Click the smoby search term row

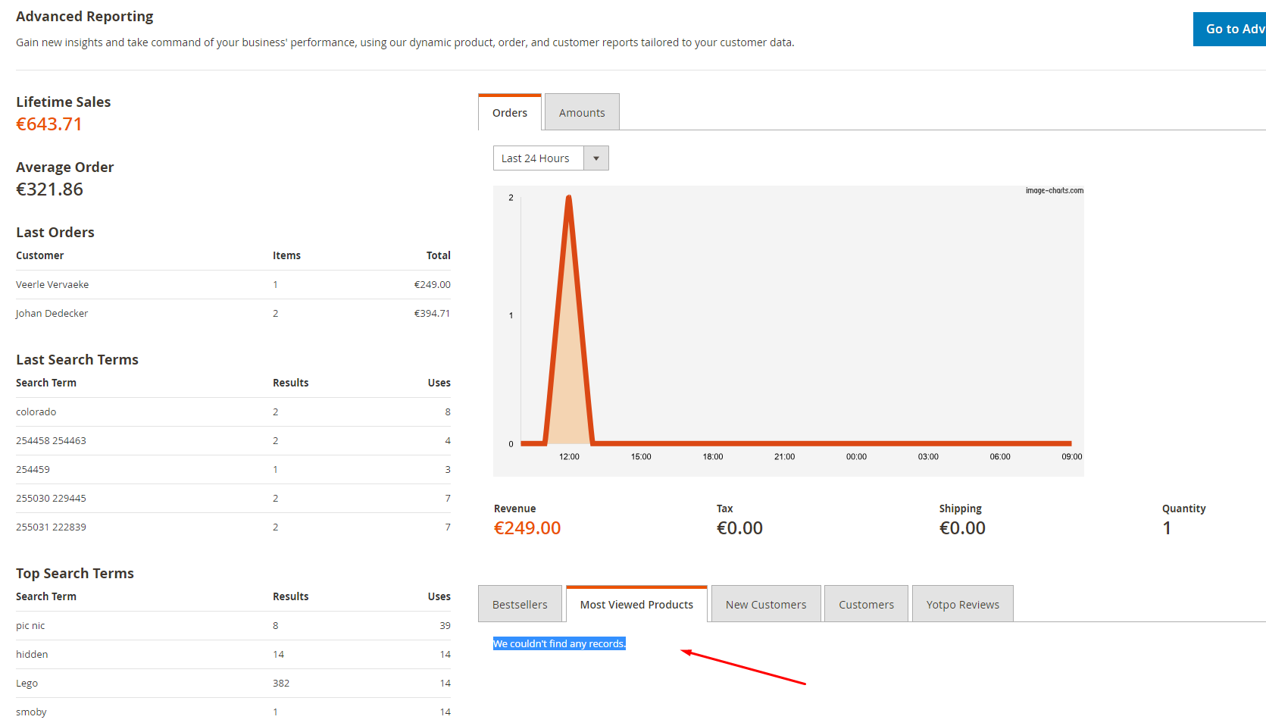tap(31, 712)
